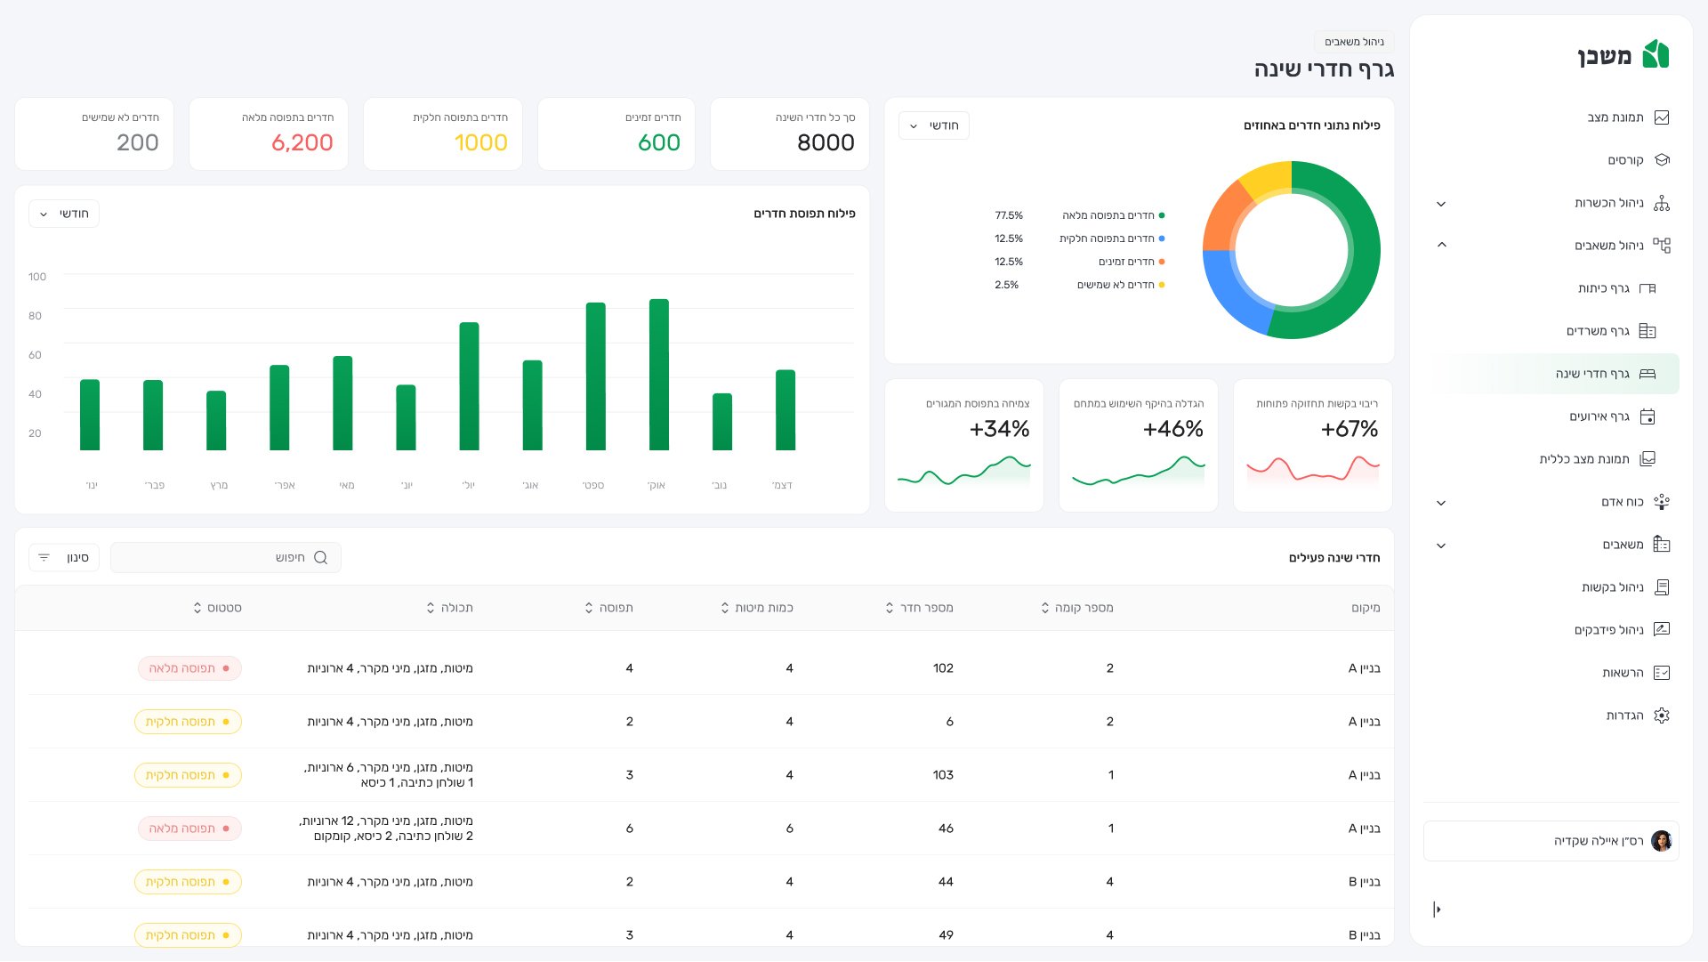Click the settings gear icon in sidebar
The image size is (1708, 962).
(x=1662, y=715)
